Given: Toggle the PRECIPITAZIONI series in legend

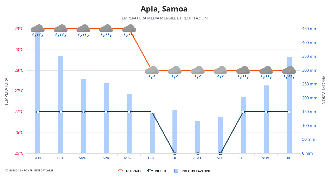Looking at the screenshot, I should click(192, 171).
